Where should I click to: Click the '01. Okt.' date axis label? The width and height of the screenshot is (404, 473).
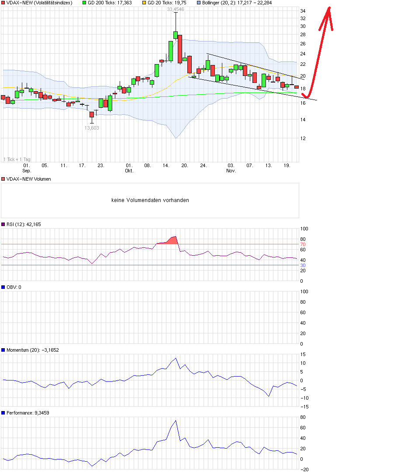tap(129, 168)
